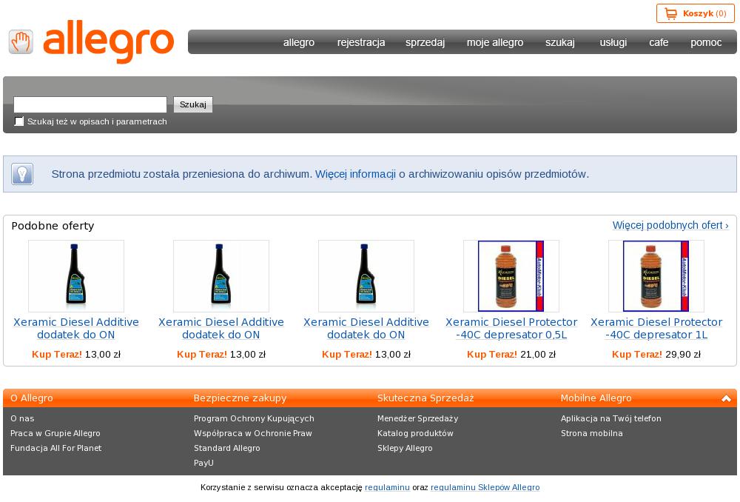Click the 'Bezpieczne zakupy' footer heading
Viewport: 740px width, 502px height.
click(240, 398)
